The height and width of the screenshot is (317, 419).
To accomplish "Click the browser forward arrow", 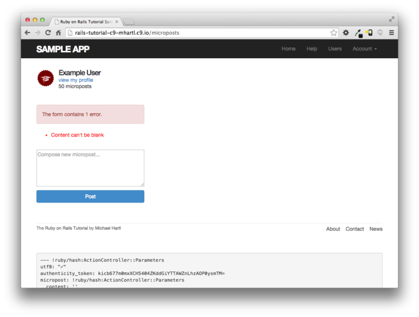I will 38,32.
